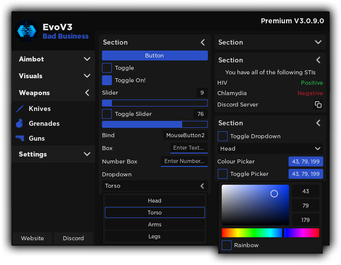Select the Guns sub-tab
This screenshot has height=265, width=341.
point(53,138)
